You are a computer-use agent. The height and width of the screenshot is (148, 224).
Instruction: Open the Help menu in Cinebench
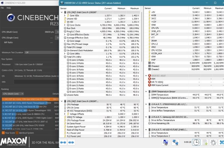(x=9, y=8)
